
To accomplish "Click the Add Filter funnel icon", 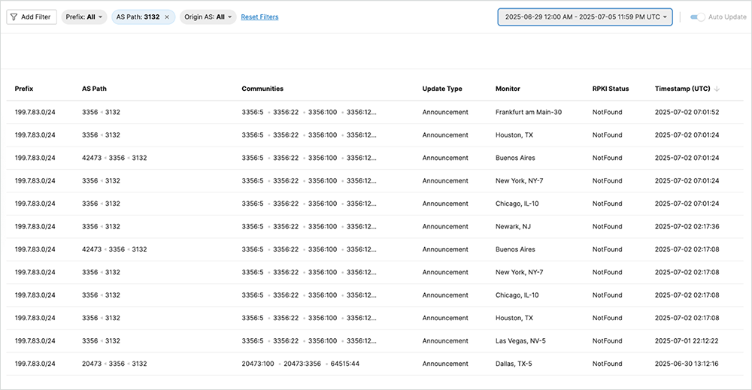I will coord(14,17).
